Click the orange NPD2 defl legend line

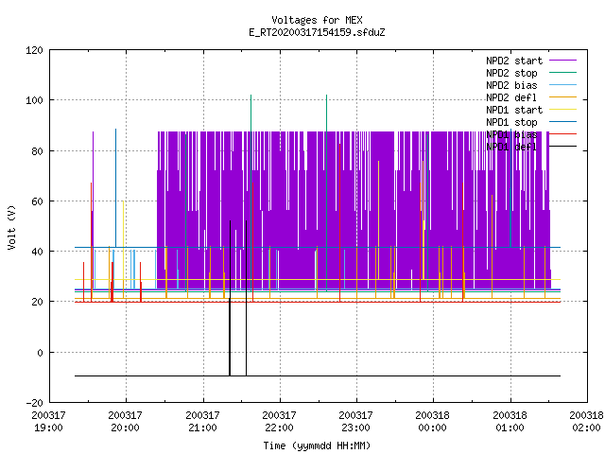pos(562,96)
